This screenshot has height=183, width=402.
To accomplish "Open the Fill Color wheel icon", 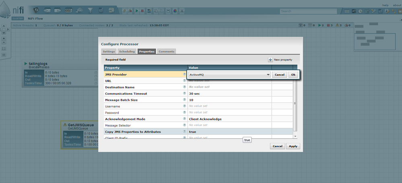I will click(x=175, y=11).
